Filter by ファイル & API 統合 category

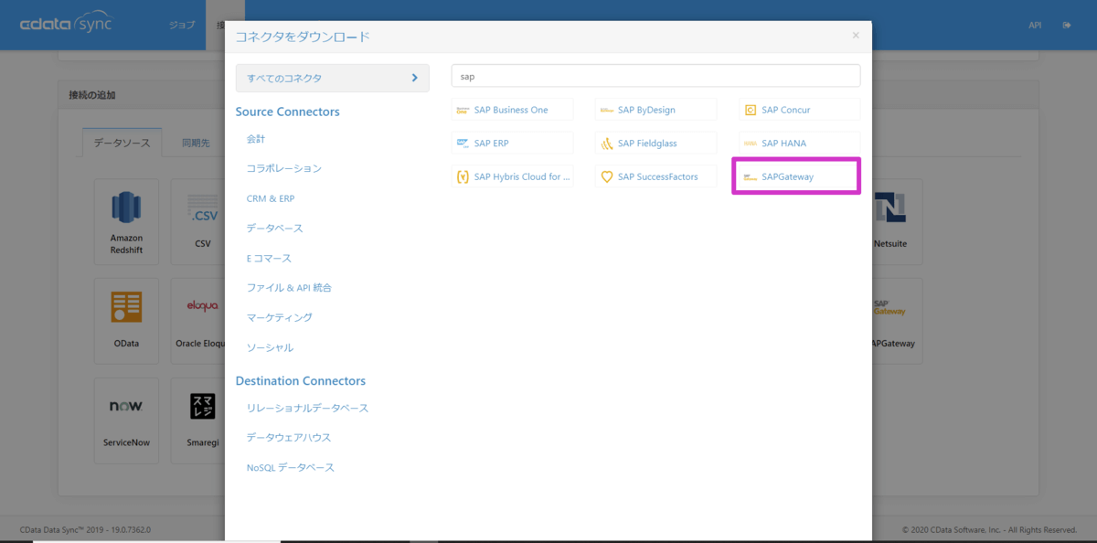coord(289,288)
